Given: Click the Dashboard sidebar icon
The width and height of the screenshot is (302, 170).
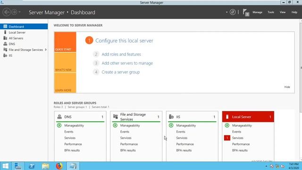Looking at the screenshot, I should 5,26.
